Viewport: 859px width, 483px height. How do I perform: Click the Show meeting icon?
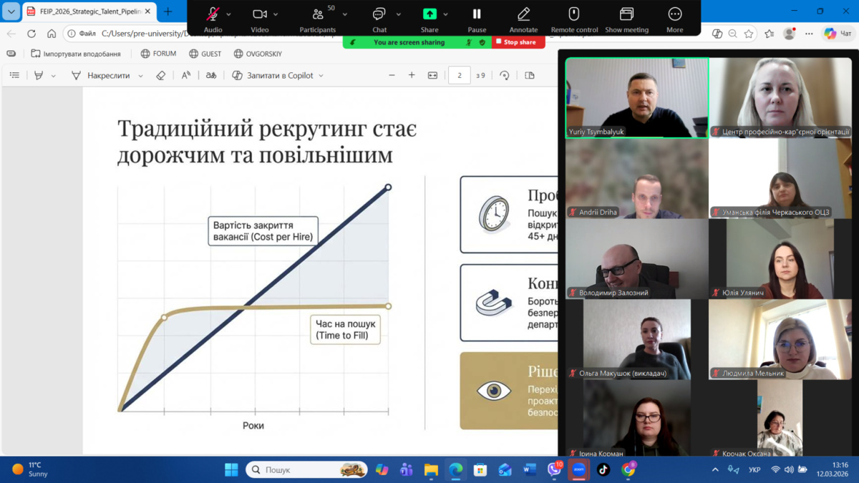click(626, 15)
